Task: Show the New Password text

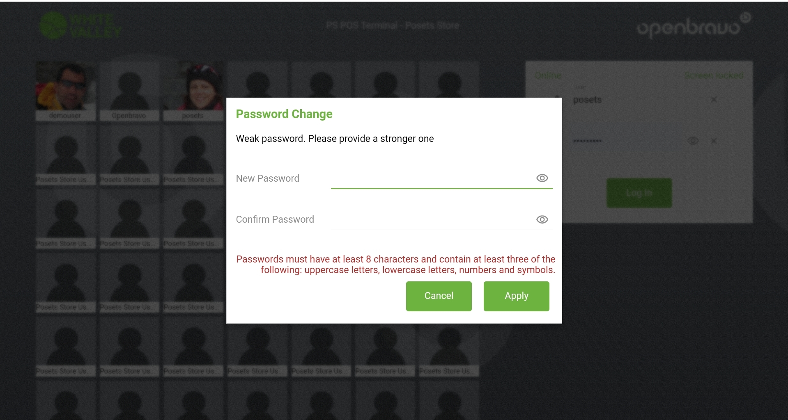Action: pos(542,178)
